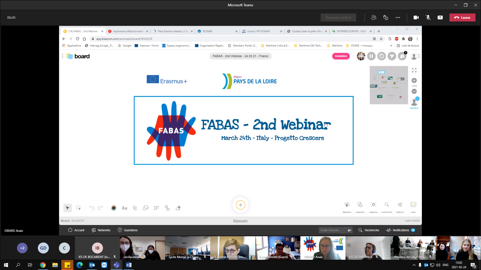Open the user profile menu icon
This screenshot has width=481, height=270.
(x=415, y=56)
